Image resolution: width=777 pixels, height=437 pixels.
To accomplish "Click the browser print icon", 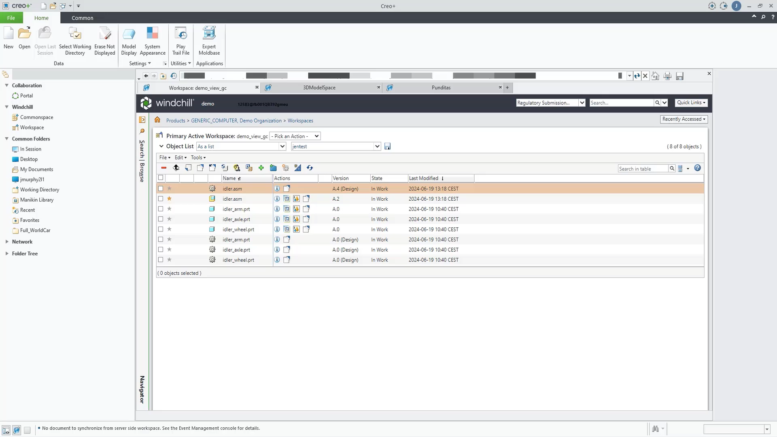I will pos(667,76).
